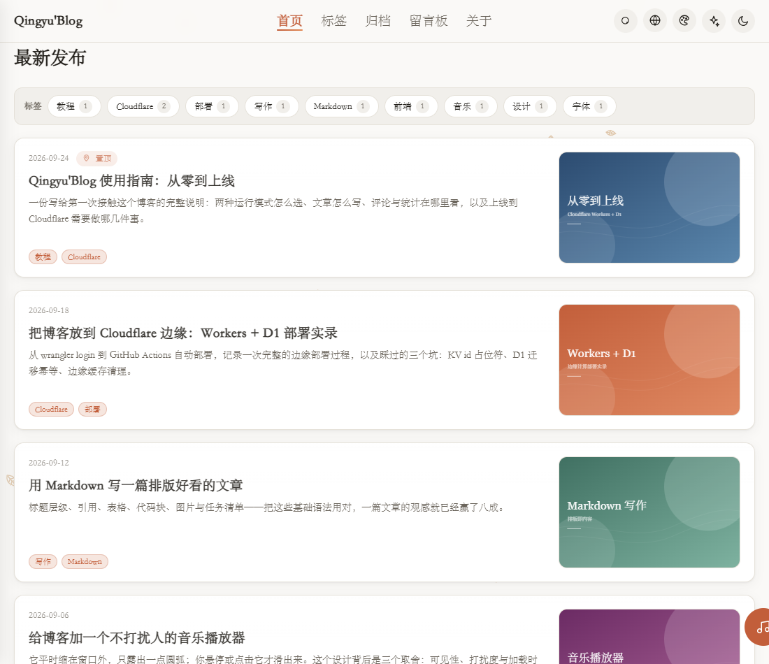Viewport: 769px width, 664px height.
Task: Open the 留言板 nav tab
Action: point(429,20)
